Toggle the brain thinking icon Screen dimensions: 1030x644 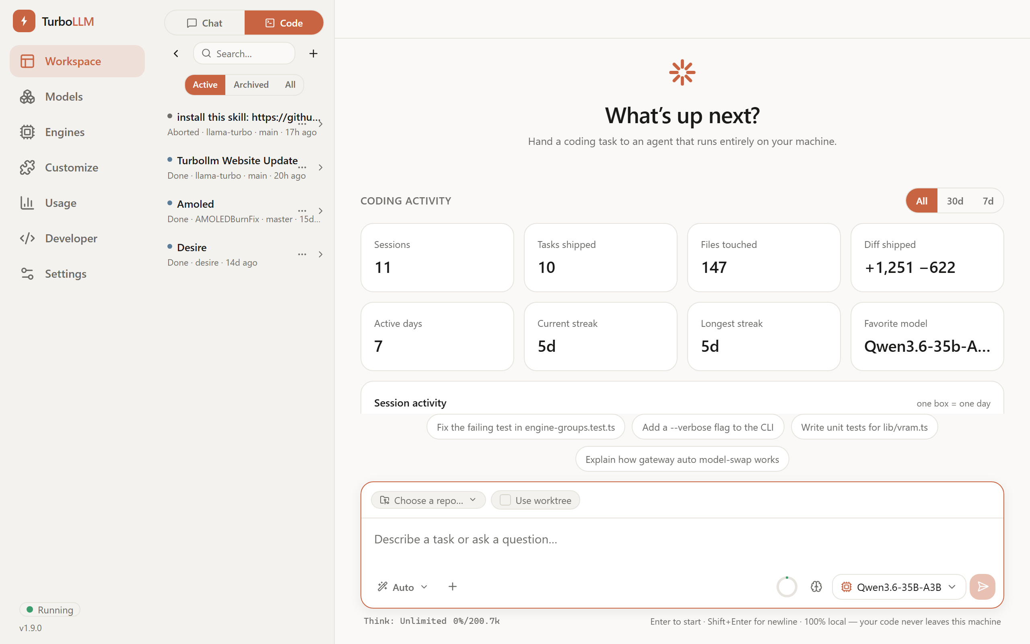[816, 587]
